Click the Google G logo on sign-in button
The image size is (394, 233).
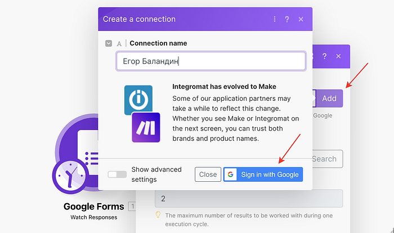point(230,174)
